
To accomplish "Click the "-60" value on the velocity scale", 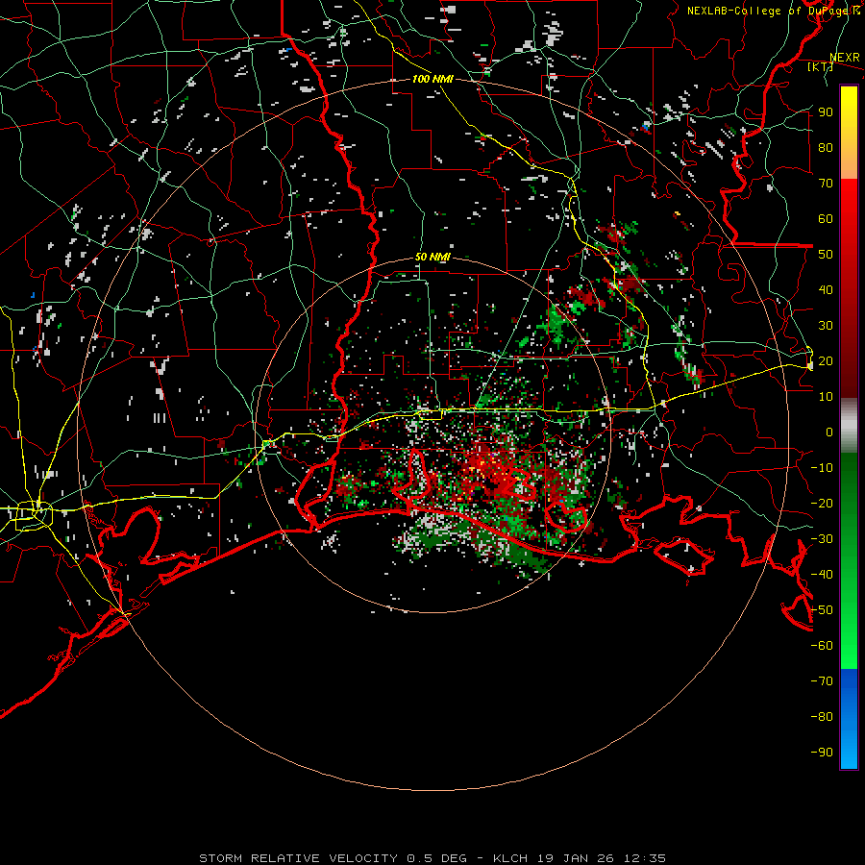I will pyautogui.click(x=822, y=646).
